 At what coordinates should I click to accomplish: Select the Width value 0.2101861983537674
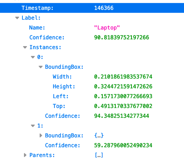pyautogui.click(x=123, y=77)
